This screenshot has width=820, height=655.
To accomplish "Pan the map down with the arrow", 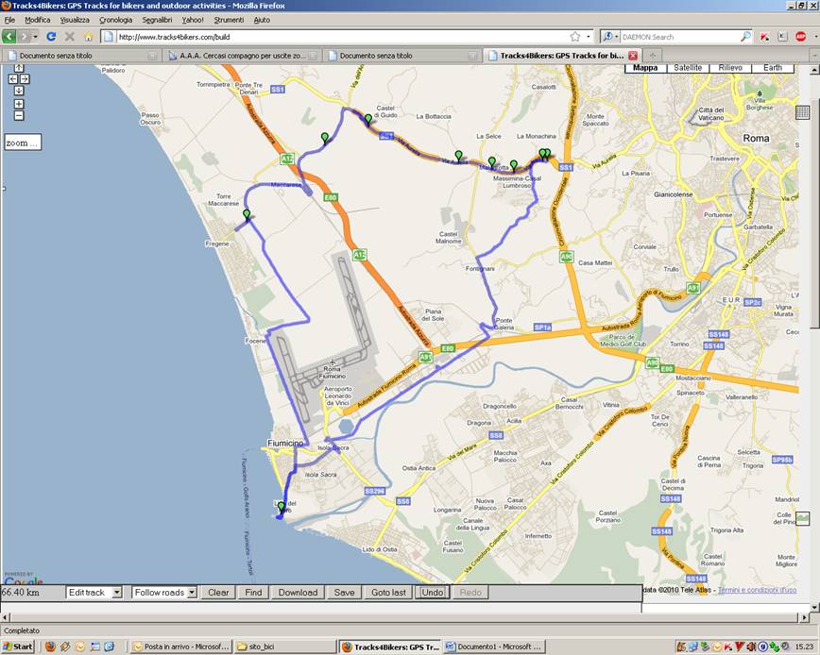I will tap(19, 91).
